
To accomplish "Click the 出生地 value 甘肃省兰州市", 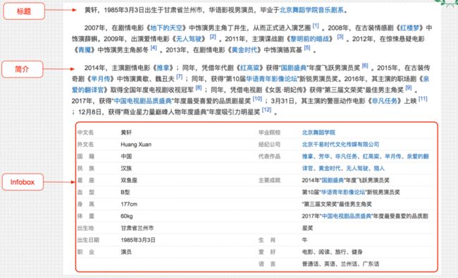I will tap(137, 228).
